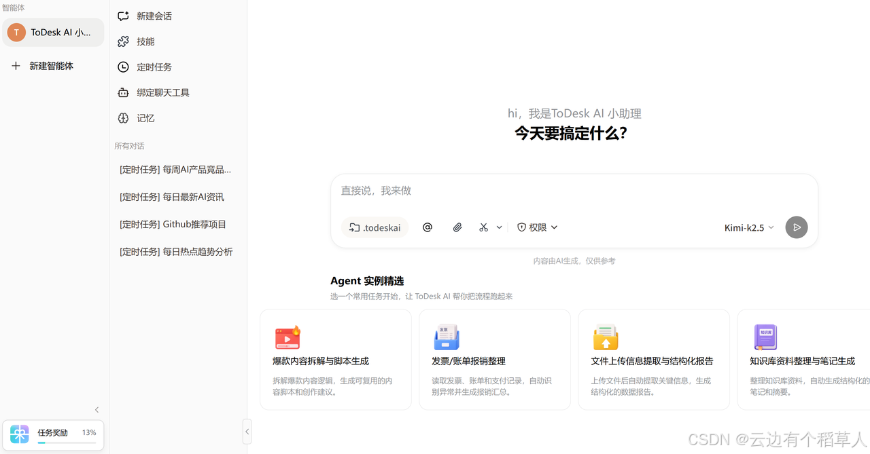Click the 任务奖励 progress bar
The width and height of the screenshot is (870, 454).
tap(67, 442)
